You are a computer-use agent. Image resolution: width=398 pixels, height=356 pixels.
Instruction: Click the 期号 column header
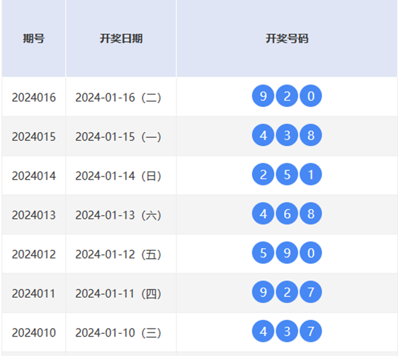pos(33,39)
